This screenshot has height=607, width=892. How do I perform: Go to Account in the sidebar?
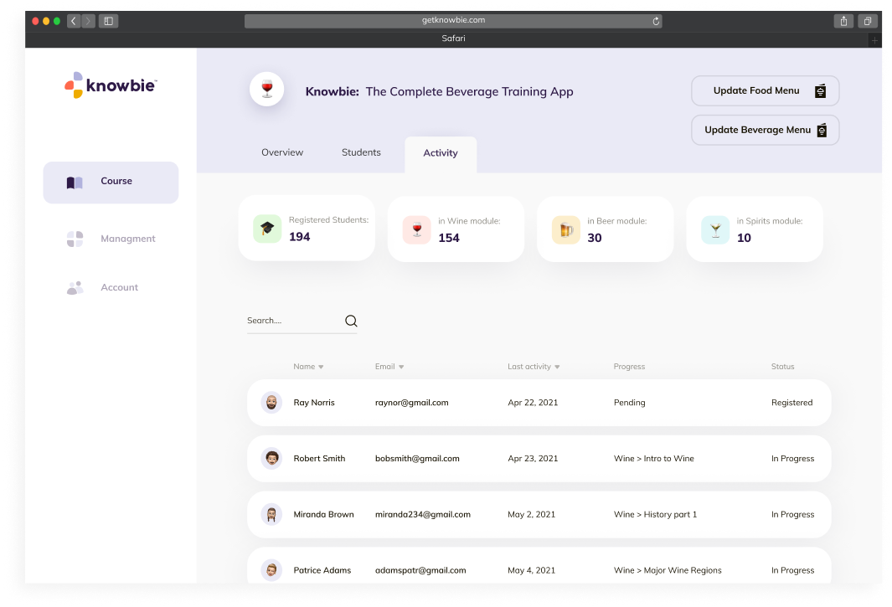coord(119,287)
